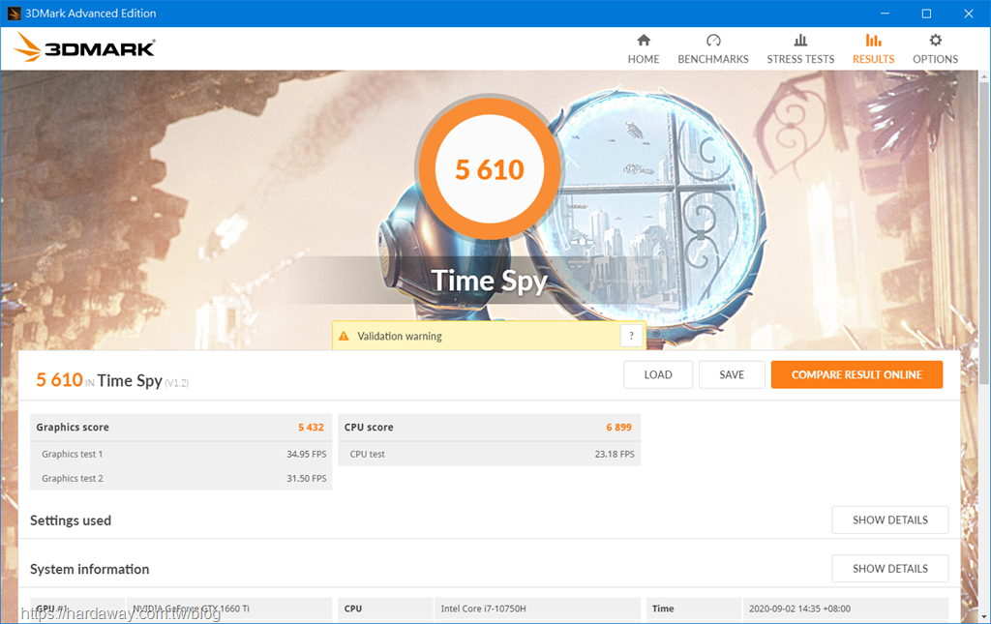Click the 5 610 score circle
This screenshot has height=624, width=991.
coord(490,169)
